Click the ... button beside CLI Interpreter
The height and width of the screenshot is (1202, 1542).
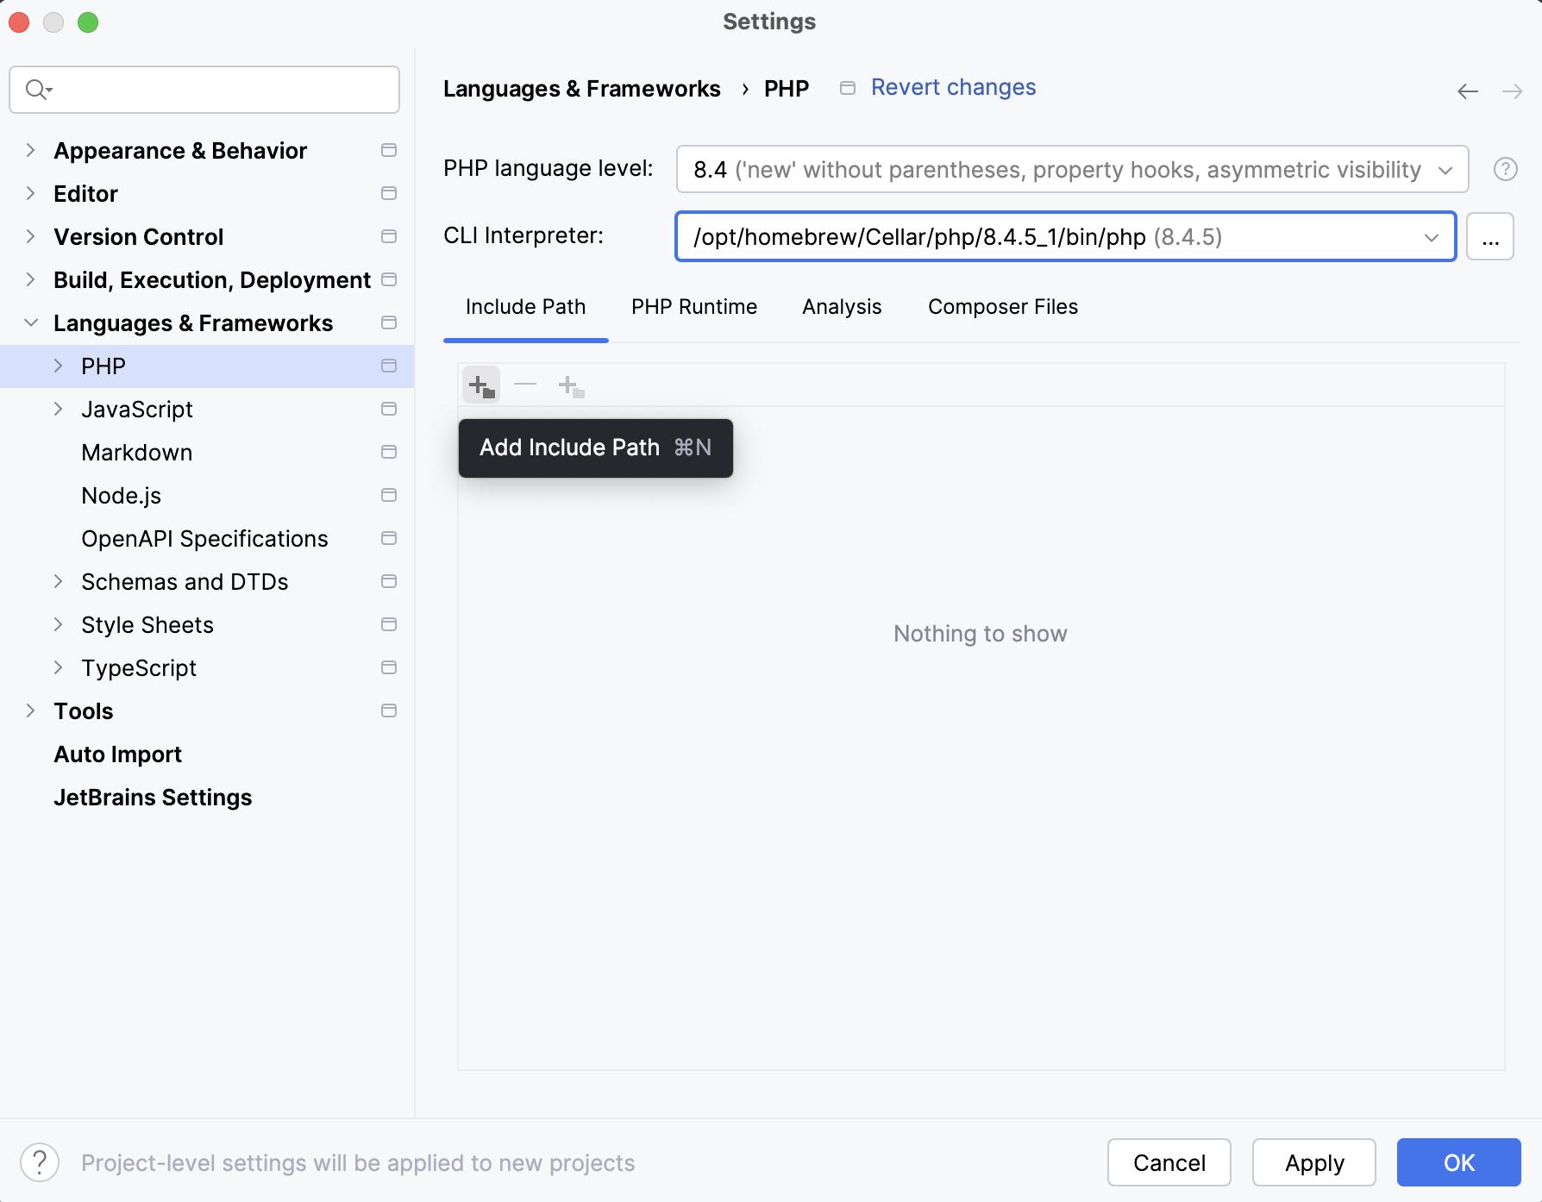(x=1489, y=236)
